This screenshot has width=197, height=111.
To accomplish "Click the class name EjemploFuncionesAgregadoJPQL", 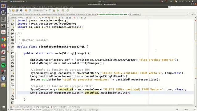I will click(x=62, y=47).
